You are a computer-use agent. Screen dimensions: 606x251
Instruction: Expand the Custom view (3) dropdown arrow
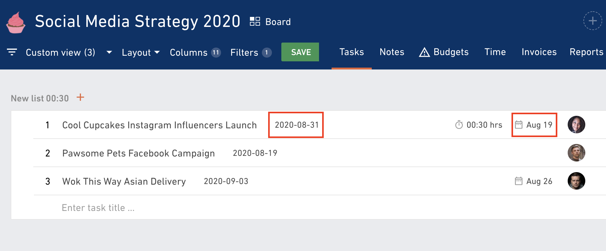[x=109, y=52]
